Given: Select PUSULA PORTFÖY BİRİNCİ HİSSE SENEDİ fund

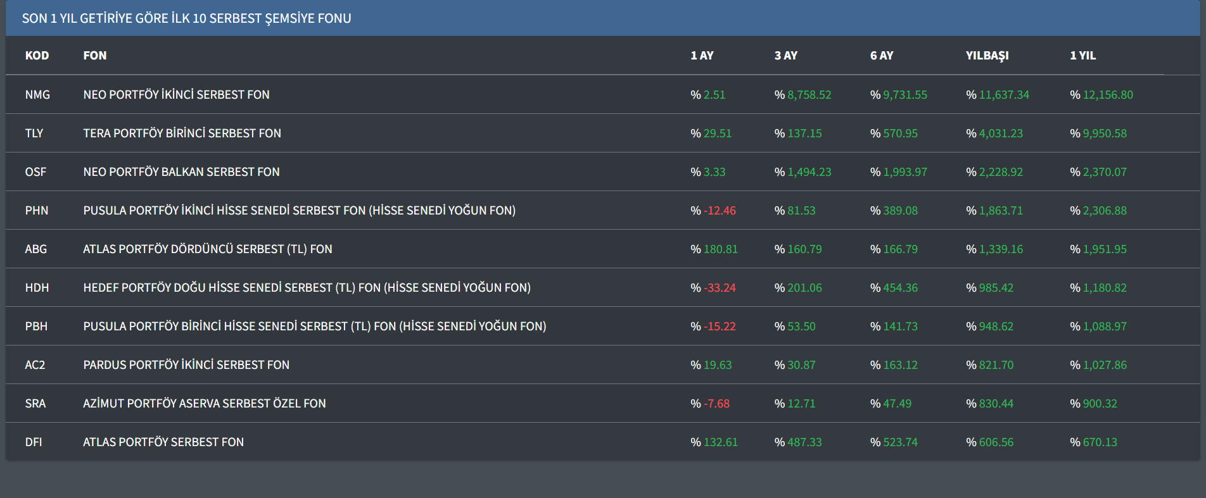Looking at the screenshot, I should tap(314, 327).
